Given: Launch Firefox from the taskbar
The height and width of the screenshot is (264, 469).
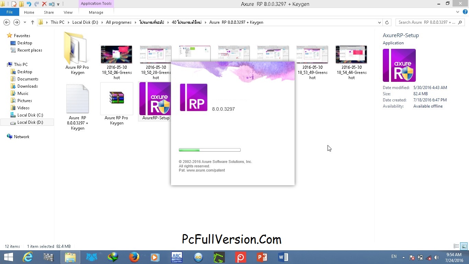Looking at the screenshot, I should click(x=134, y=257).
